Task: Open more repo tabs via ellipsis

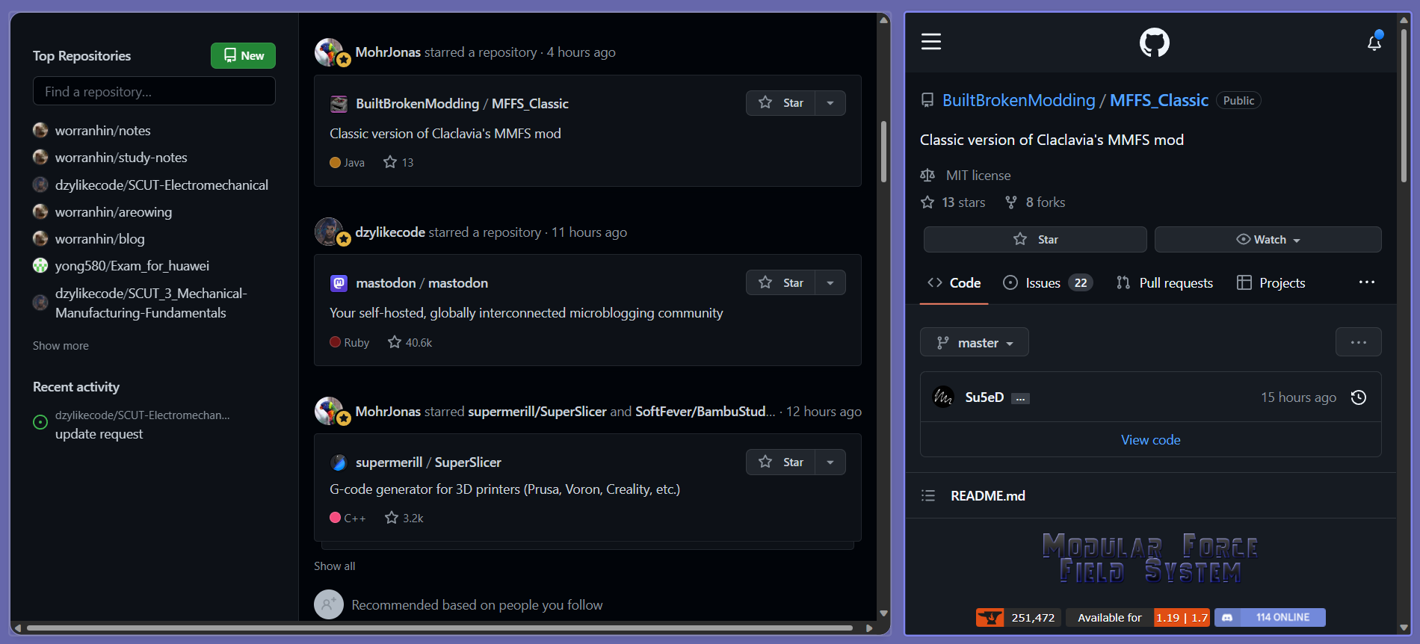Action: [1367, 282]
